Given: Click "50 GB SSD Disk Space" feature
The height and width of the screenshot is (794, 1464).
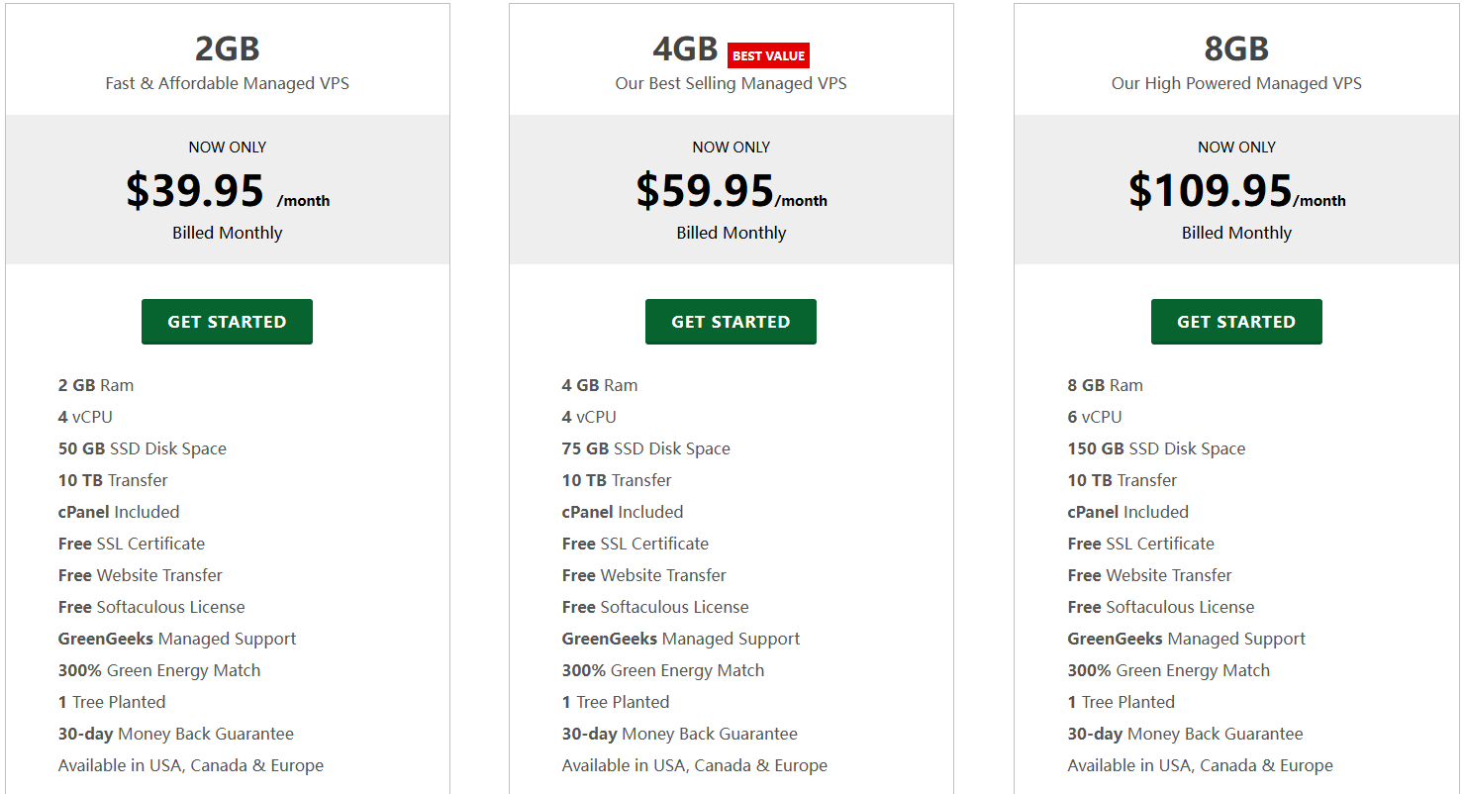Looking at the screenshot, I should [x=143, y=448].
